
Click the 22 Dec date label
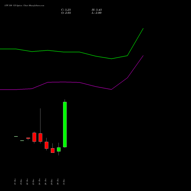coord(27,182)
